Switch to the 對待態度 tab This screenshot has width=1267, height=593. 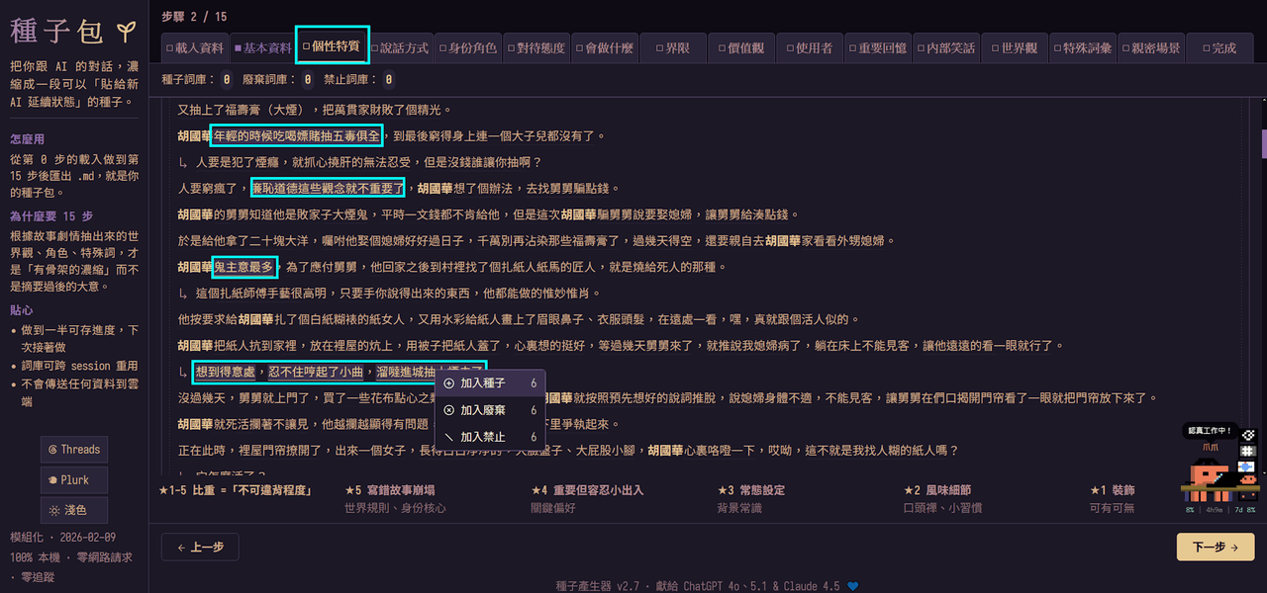(537, 47)
